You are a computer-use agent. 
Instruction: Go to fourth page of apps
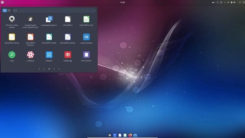(x=54, y=69)
